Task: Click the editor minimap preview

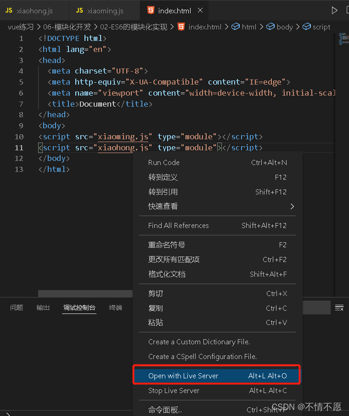Action: click(x=344, y=39)
